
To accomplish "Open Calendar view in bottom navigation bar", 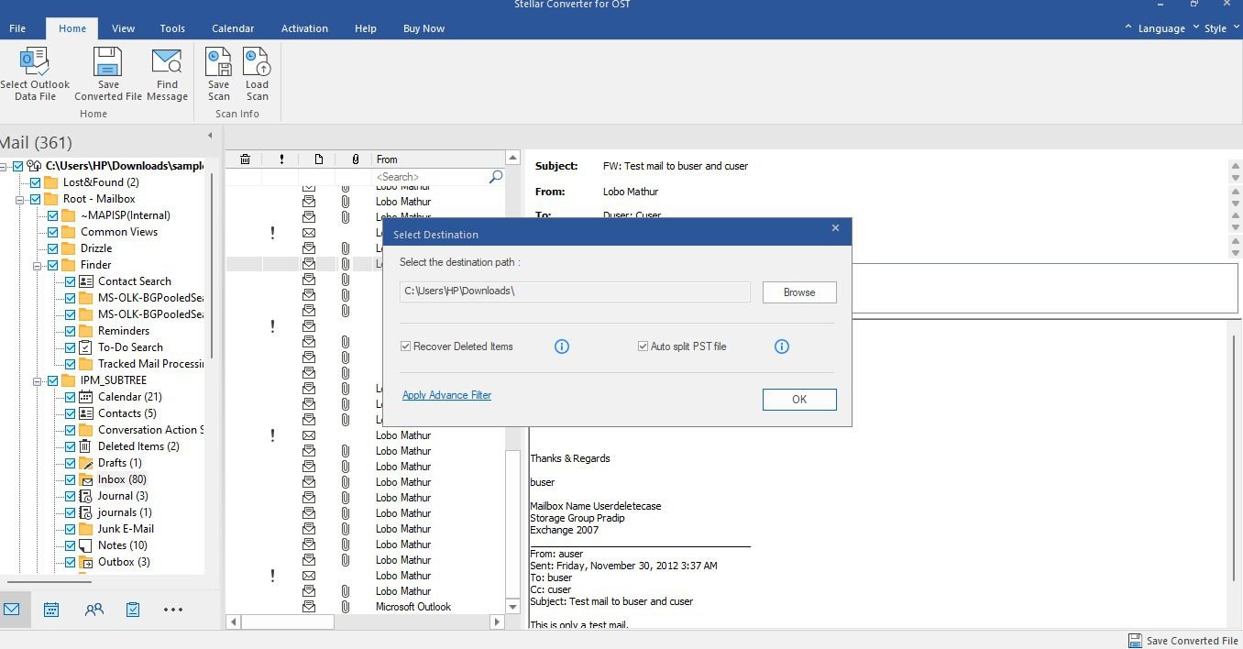I will click(x=51, y=610).
